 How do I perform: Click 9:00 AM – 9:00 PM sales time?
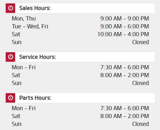coord(125,19)
